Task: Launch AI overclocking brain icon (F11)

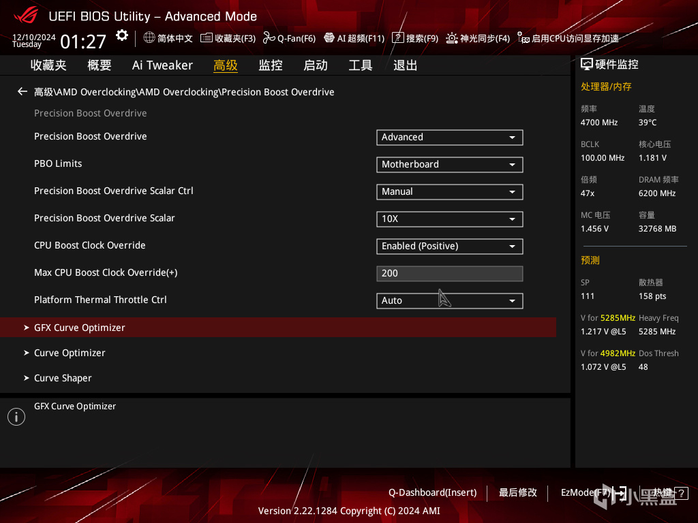Action: click(x=329, y=38)
